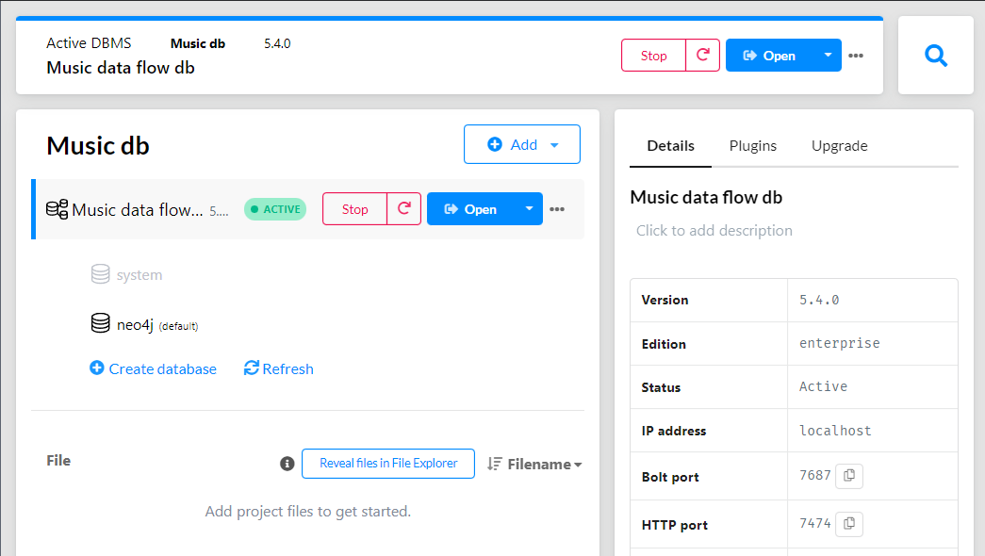Click the info icon beside File section
The image size is (985, 556).
point(287,463)
